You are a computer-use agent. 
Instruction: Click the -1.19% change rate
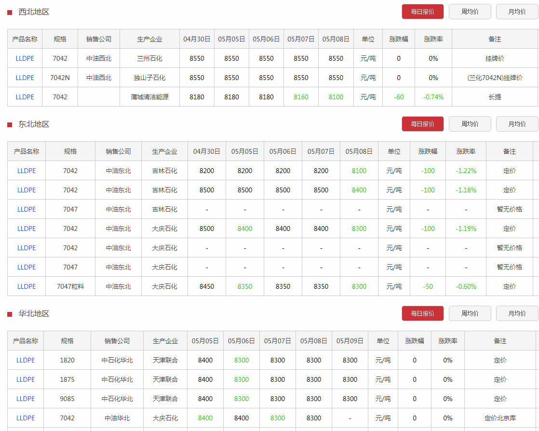466,229
